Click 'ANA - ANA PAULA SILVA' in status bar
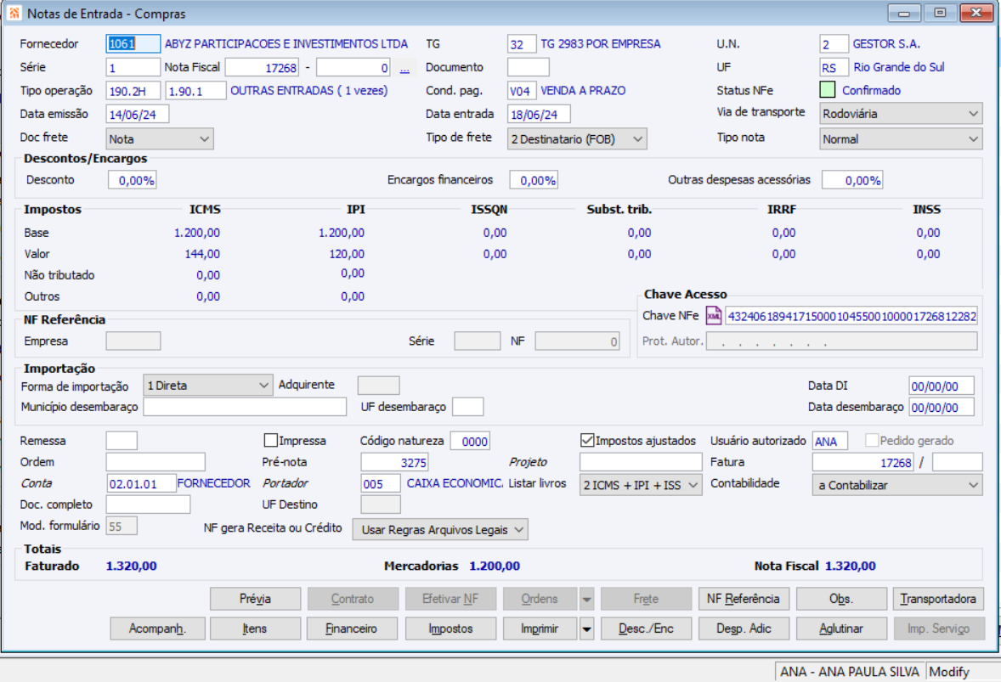Screen dimensions: 1001x682 point(849,672)
